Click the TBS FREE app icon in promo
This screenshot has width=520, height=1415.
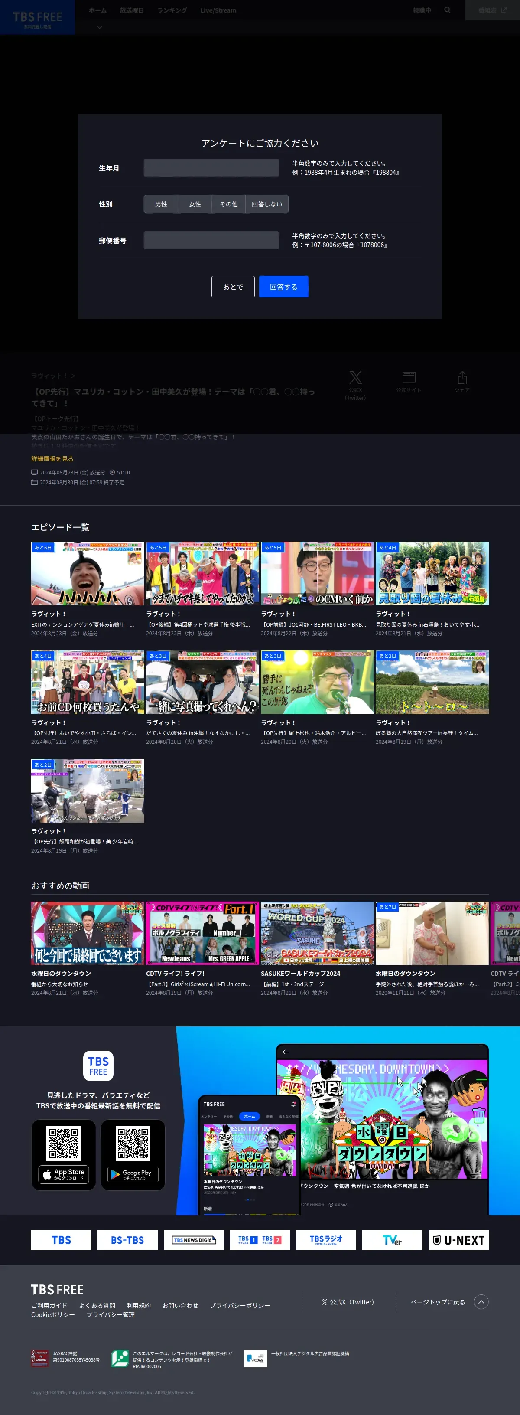pos(98,1065)
